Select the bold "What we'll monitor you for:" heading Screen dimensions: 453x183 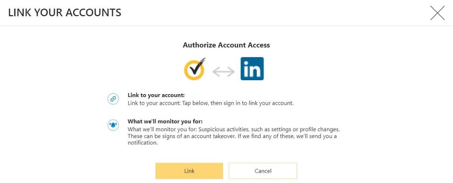tap(165, 121)
